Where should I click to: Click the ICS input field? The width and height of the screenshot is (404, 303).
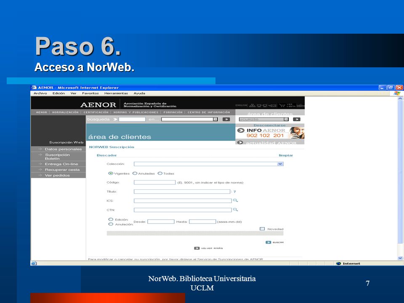coord(183,201)
